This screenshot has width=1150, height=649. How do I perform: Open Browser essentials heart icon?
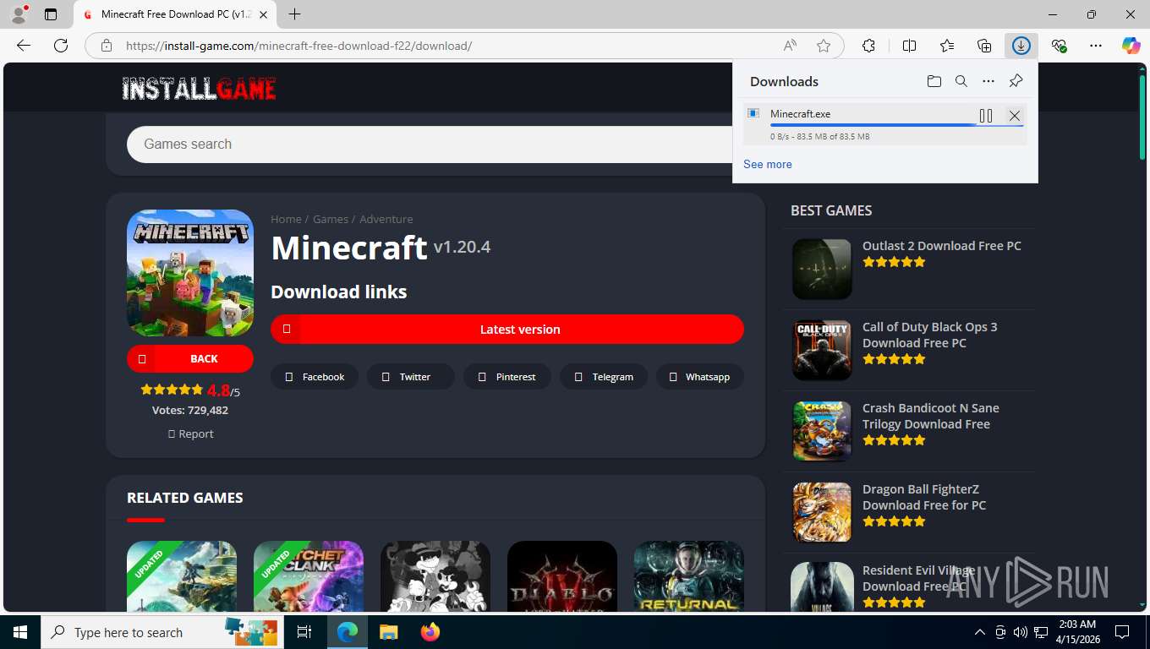pos(1059,46)
